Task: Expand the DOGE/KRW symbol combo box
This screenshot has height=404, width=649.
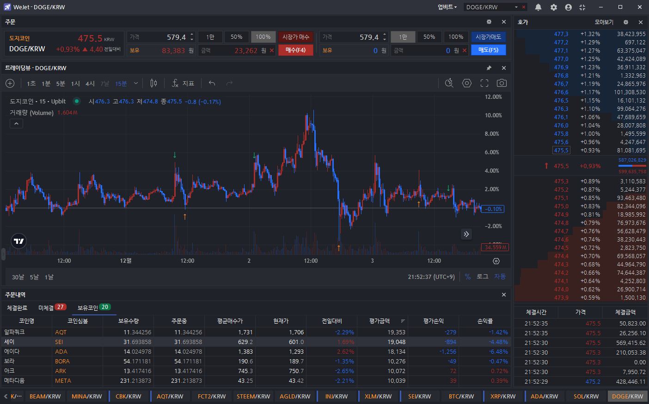Action: pos(516,7)
